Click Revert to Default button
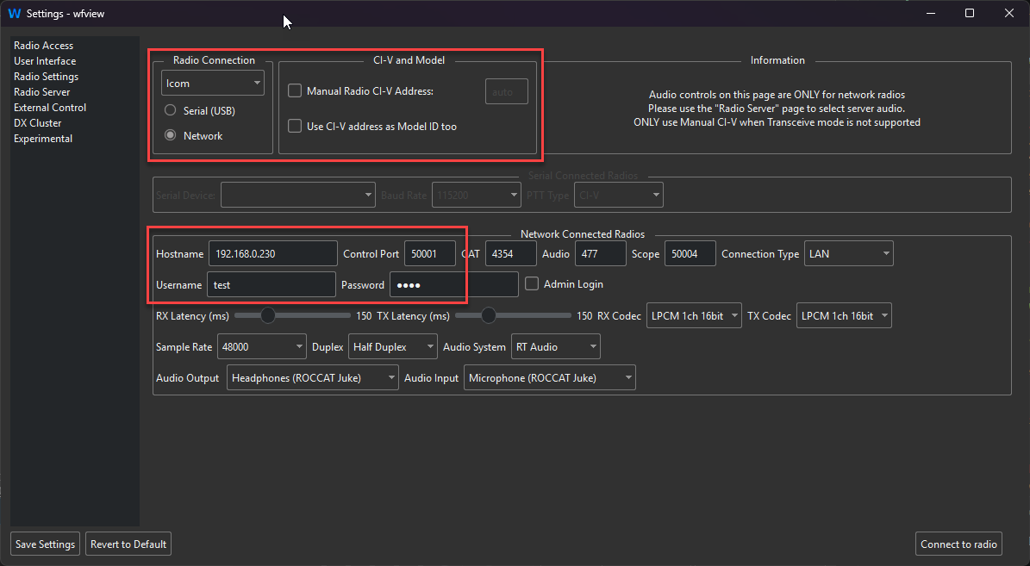The image size is (1030, 566). click(x=128, y=544)
